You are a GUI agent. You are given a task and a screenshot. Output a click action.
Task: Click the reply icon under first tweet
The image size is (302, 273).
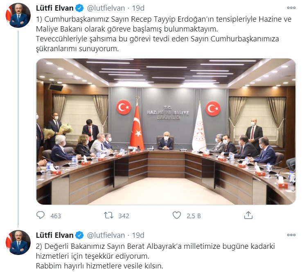[x=41, y=215]
